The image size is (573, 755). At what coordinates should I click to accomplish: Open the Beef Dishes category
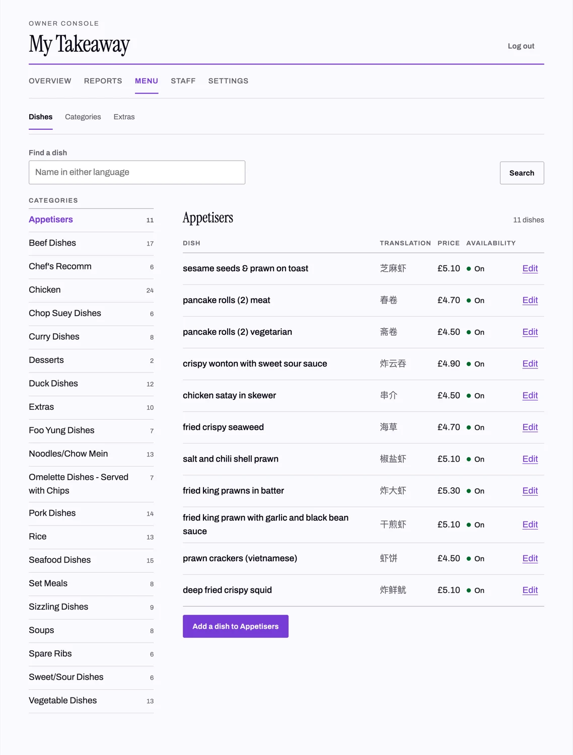(x=91, y=243)
